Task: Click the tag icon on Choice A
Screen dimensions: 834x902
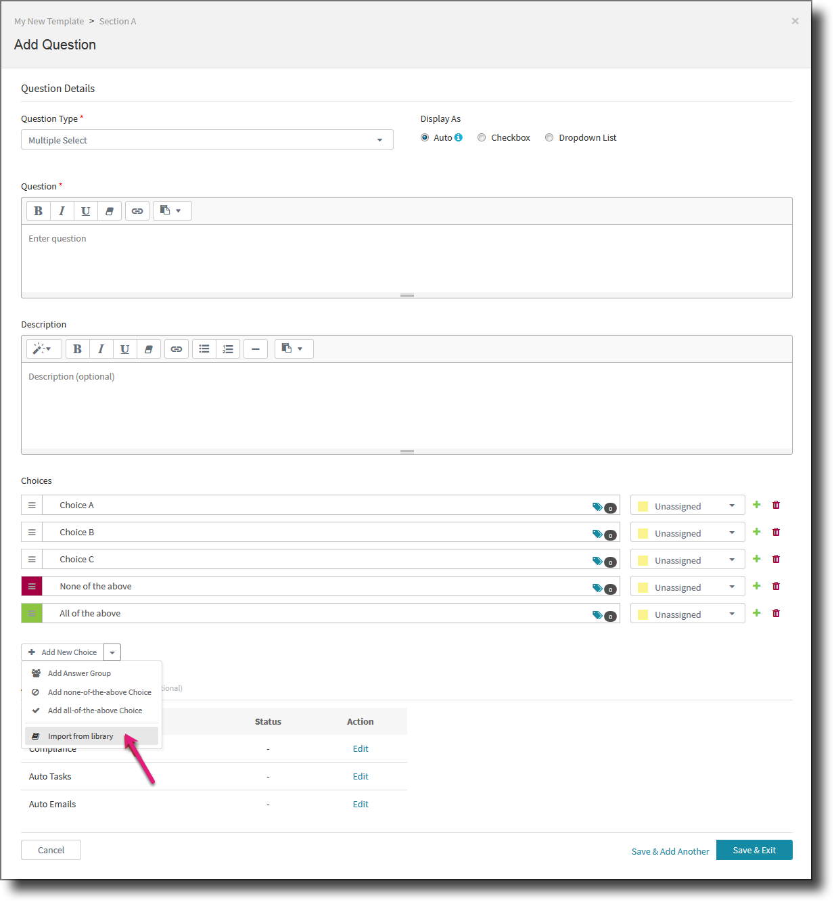Action: [x=596, y=504]
